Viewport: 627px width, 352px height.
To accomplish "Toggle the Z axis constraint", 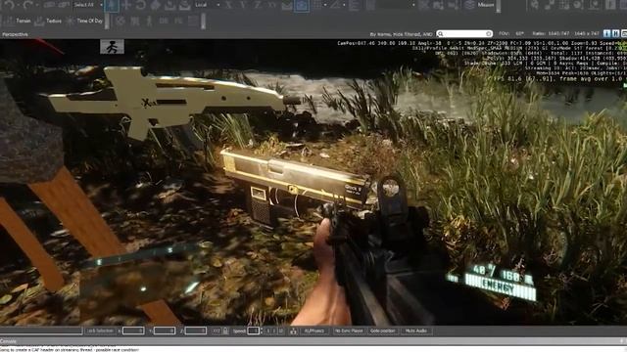I will (257, 5).
